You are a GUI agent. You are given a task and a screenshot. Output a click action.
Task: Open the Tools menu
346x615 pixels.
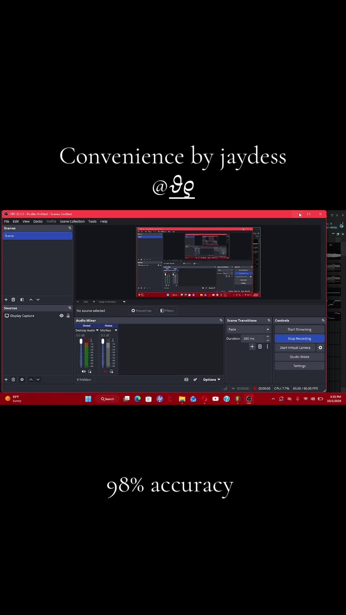pyautogui.click(x=92, y=221)
